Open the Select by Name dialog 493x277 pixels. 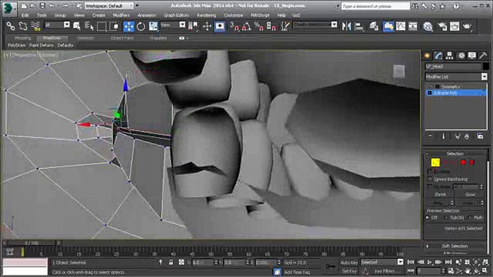(89, 26)
